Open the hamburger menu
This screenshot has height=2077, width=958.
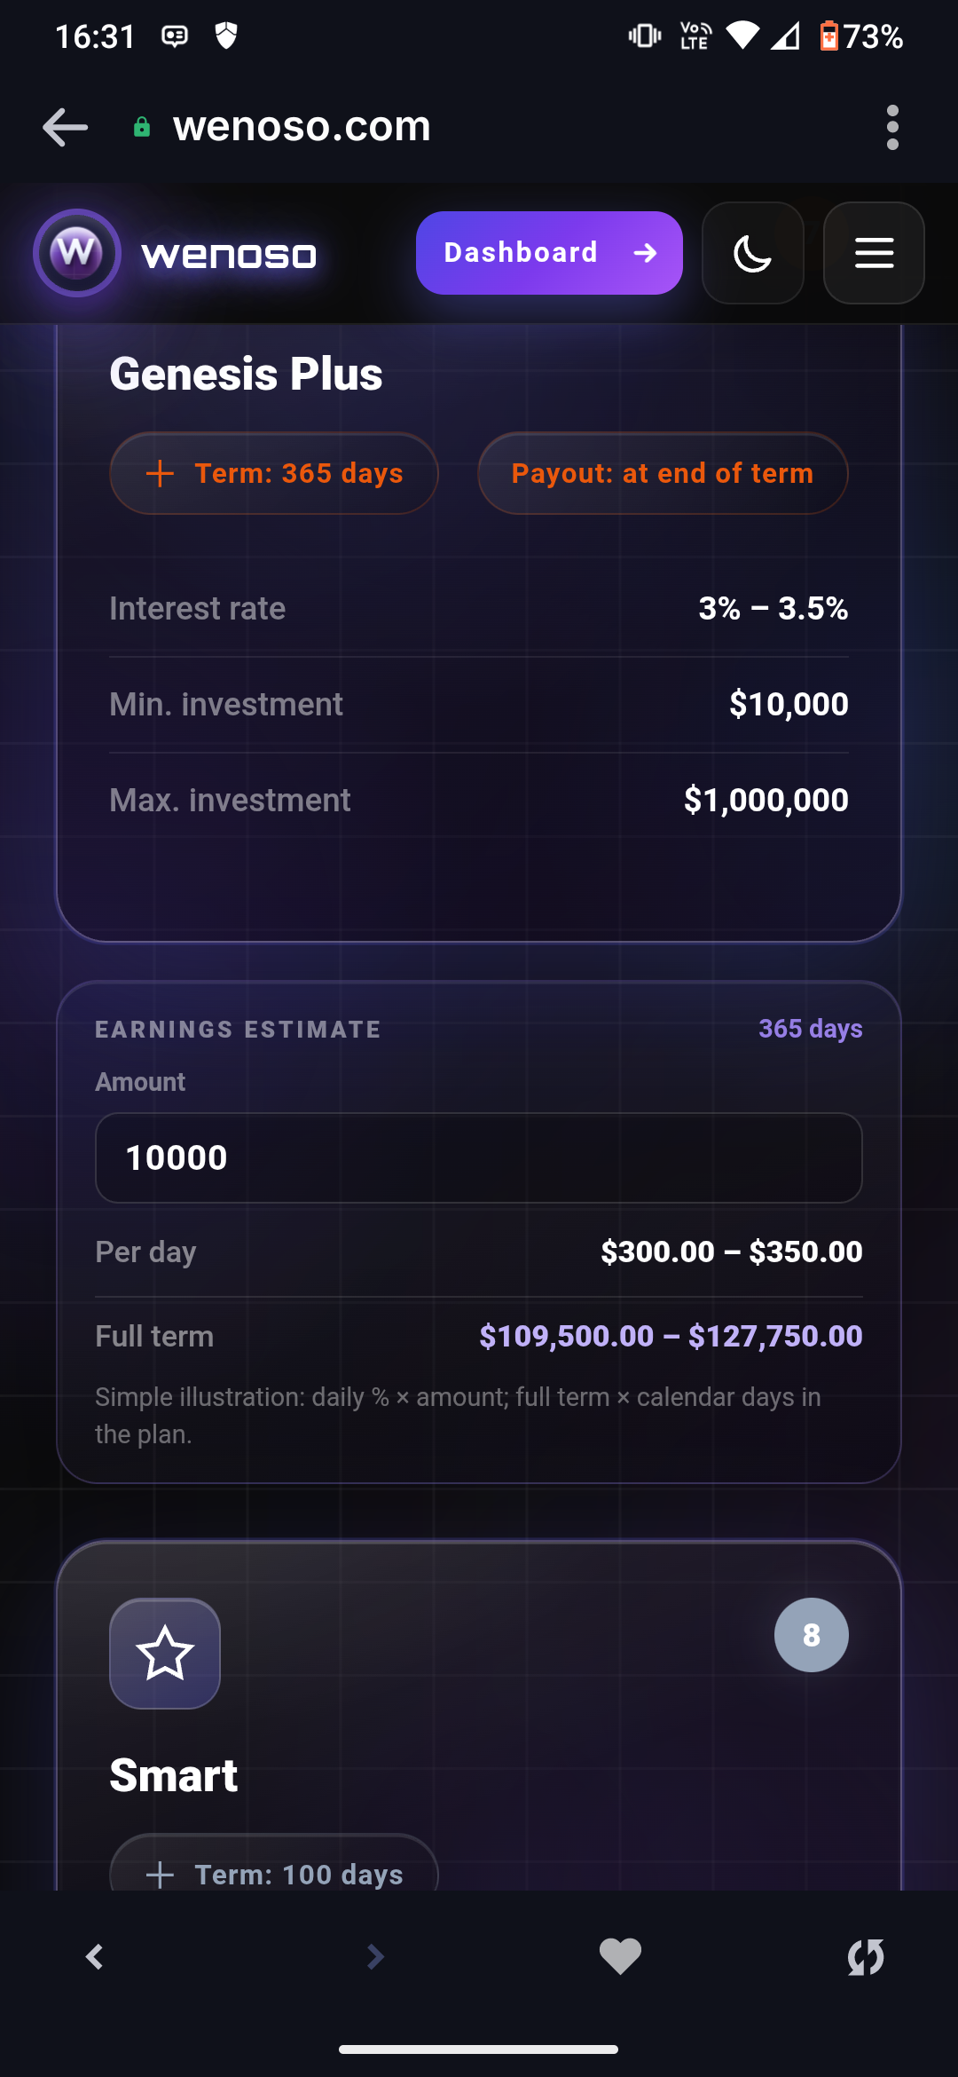tap(874, 253)
